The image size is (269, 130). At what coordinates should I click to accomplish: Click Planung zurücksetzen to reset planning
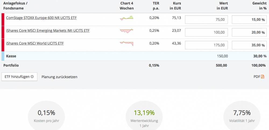[59, 77]
